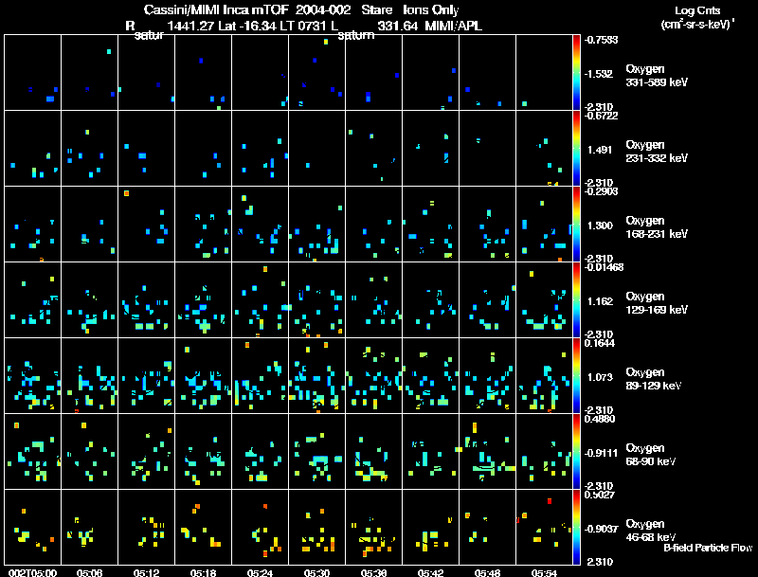Select the Oxygen 89-129 keV label
Screen dimensions: 758x577
(x=654, y=379)
